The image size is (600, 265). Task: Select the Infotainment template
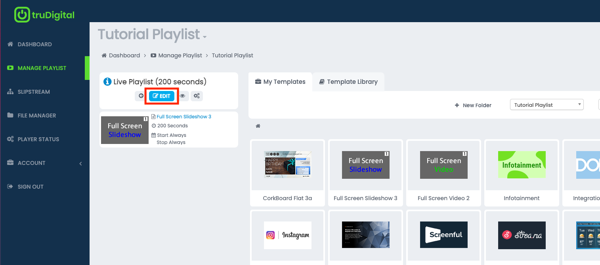522,173
